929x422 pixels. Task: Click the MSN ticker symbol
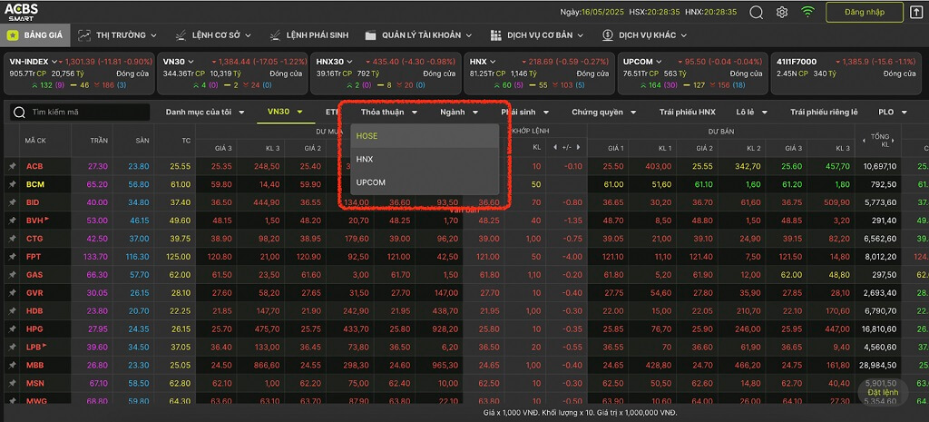click(x=35, y=383)
